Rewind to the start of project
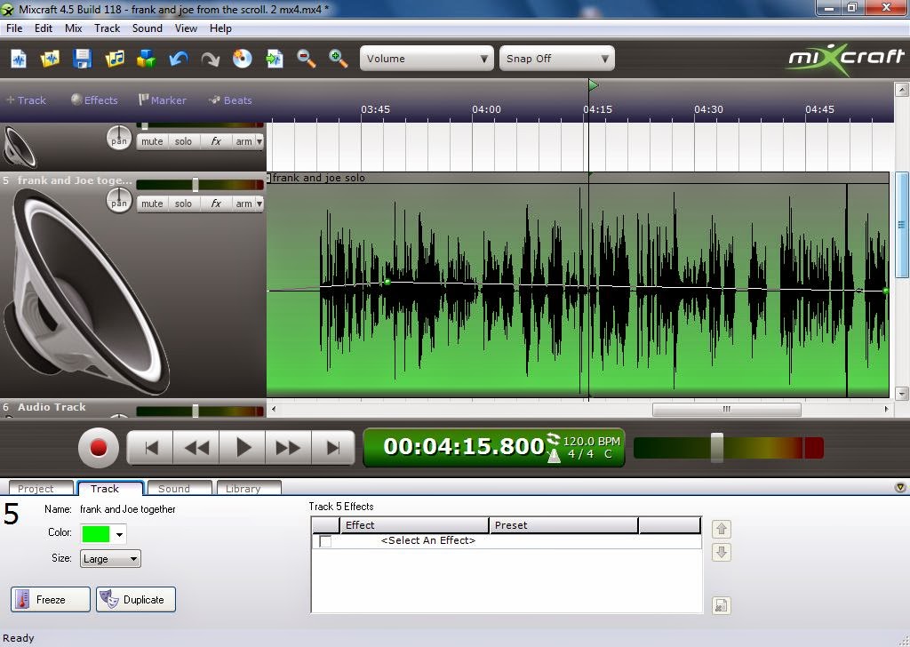This screenshot has height=647, width=910. point(150,448)
